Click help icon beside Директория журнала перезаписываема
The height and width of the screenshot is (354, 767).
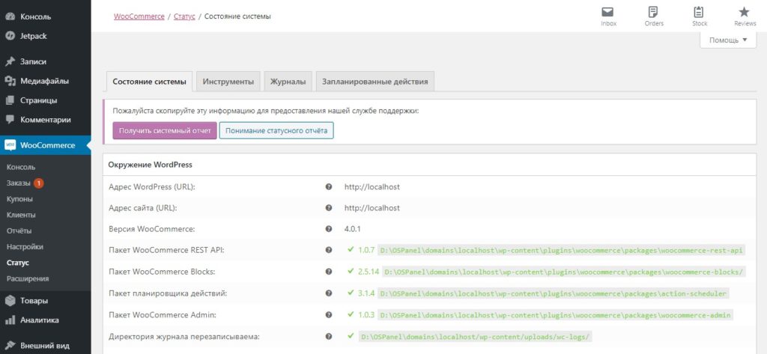pyautogui.click(x=329, y=336)
